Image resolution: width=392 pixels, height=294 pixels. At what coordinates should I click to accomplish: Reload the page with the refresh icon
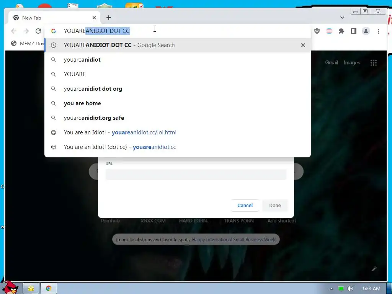(x=38, y=31)
